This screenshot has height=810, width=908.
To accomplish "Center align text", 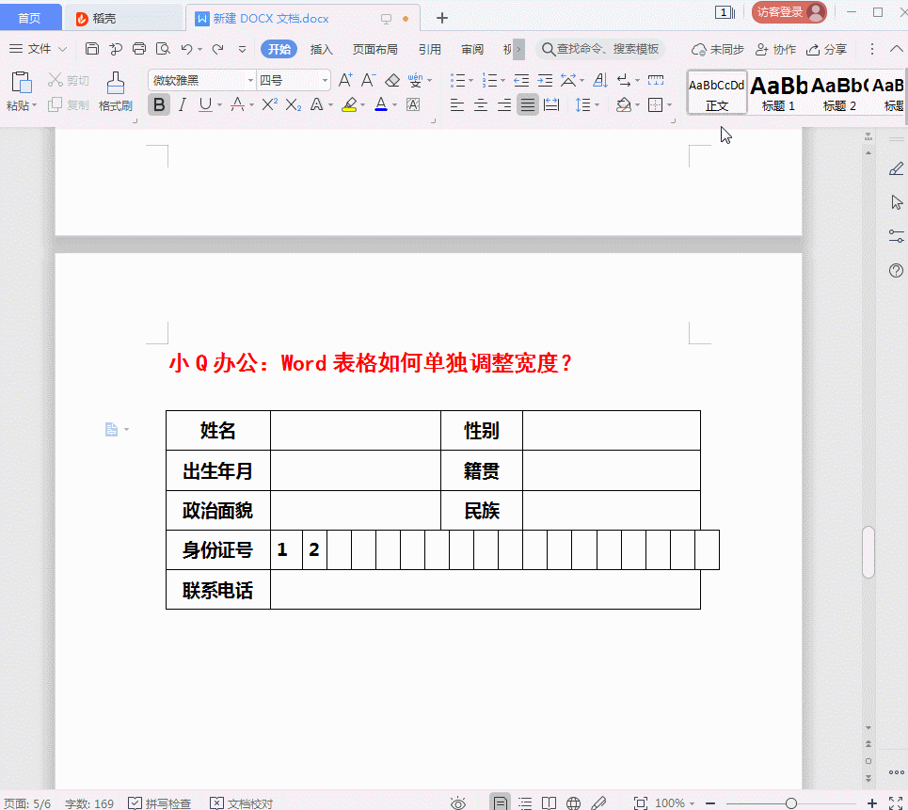I will click(x=481, y=104).
